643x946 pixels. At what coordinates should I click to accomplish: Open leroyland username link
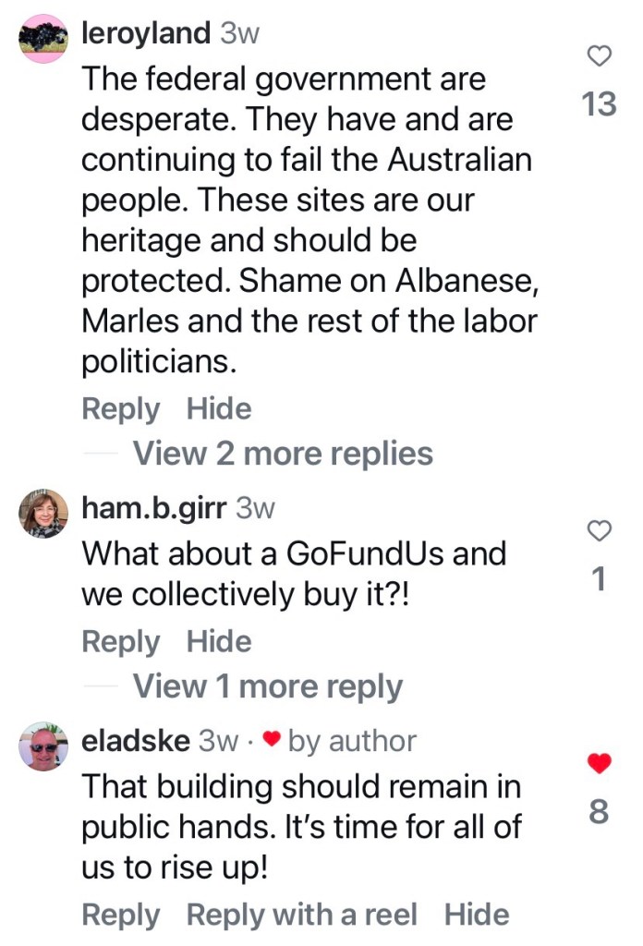click(146, 34)
